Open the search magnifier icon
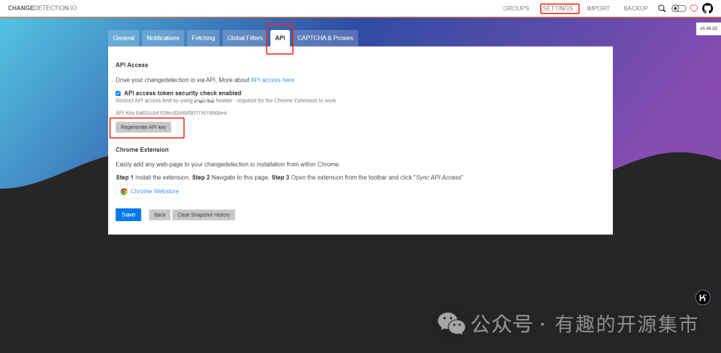The image size is (721, 353). [x=662, y=8]
